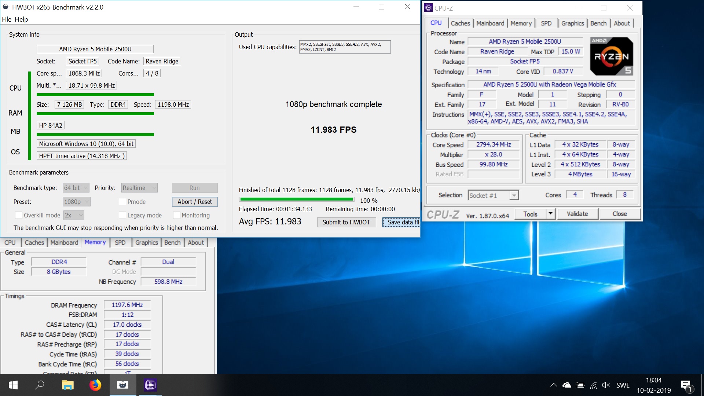This screenshot has width=704, height=396.
Task: Switch SWE input language indicator
Action: coord(623,385)
